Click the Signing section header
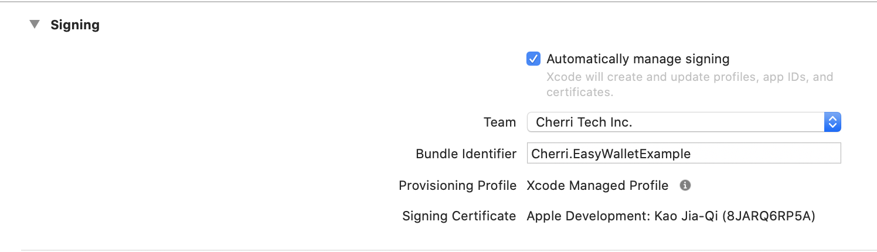The height and width of the screenshot is (252, 877). pyautogui.click(x=75, y=25)
